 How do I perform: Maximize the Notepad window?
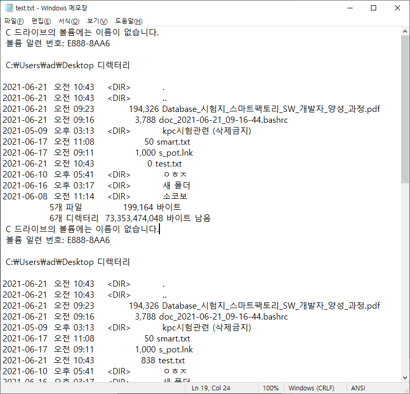pos(374,8)
